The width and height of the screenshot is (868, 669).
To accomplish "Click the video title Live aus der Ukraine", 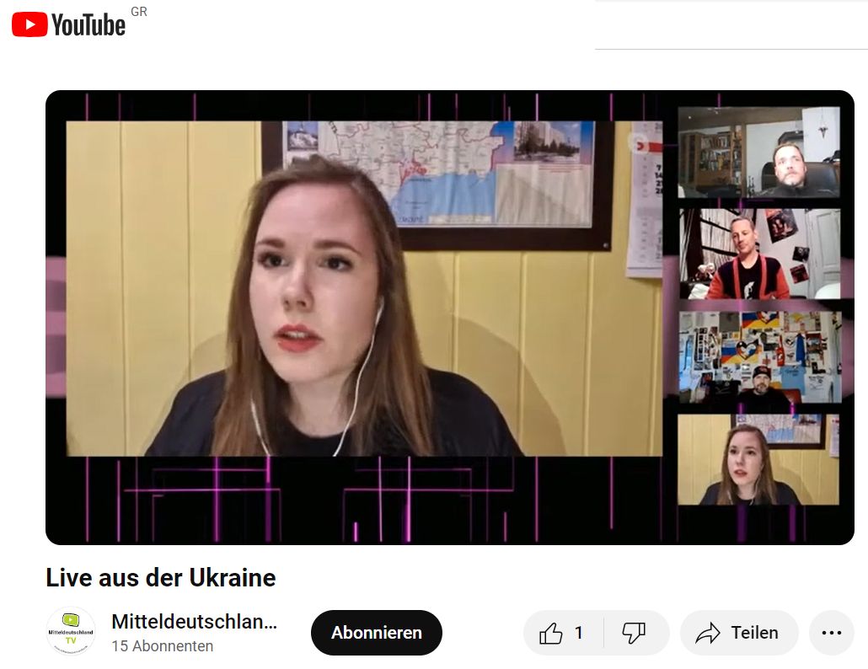I will click(161, 578).
